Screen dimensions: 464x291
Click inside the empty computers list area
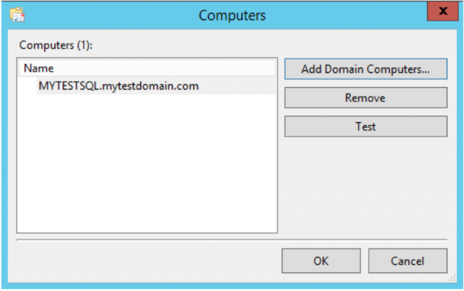pos(145,172)
